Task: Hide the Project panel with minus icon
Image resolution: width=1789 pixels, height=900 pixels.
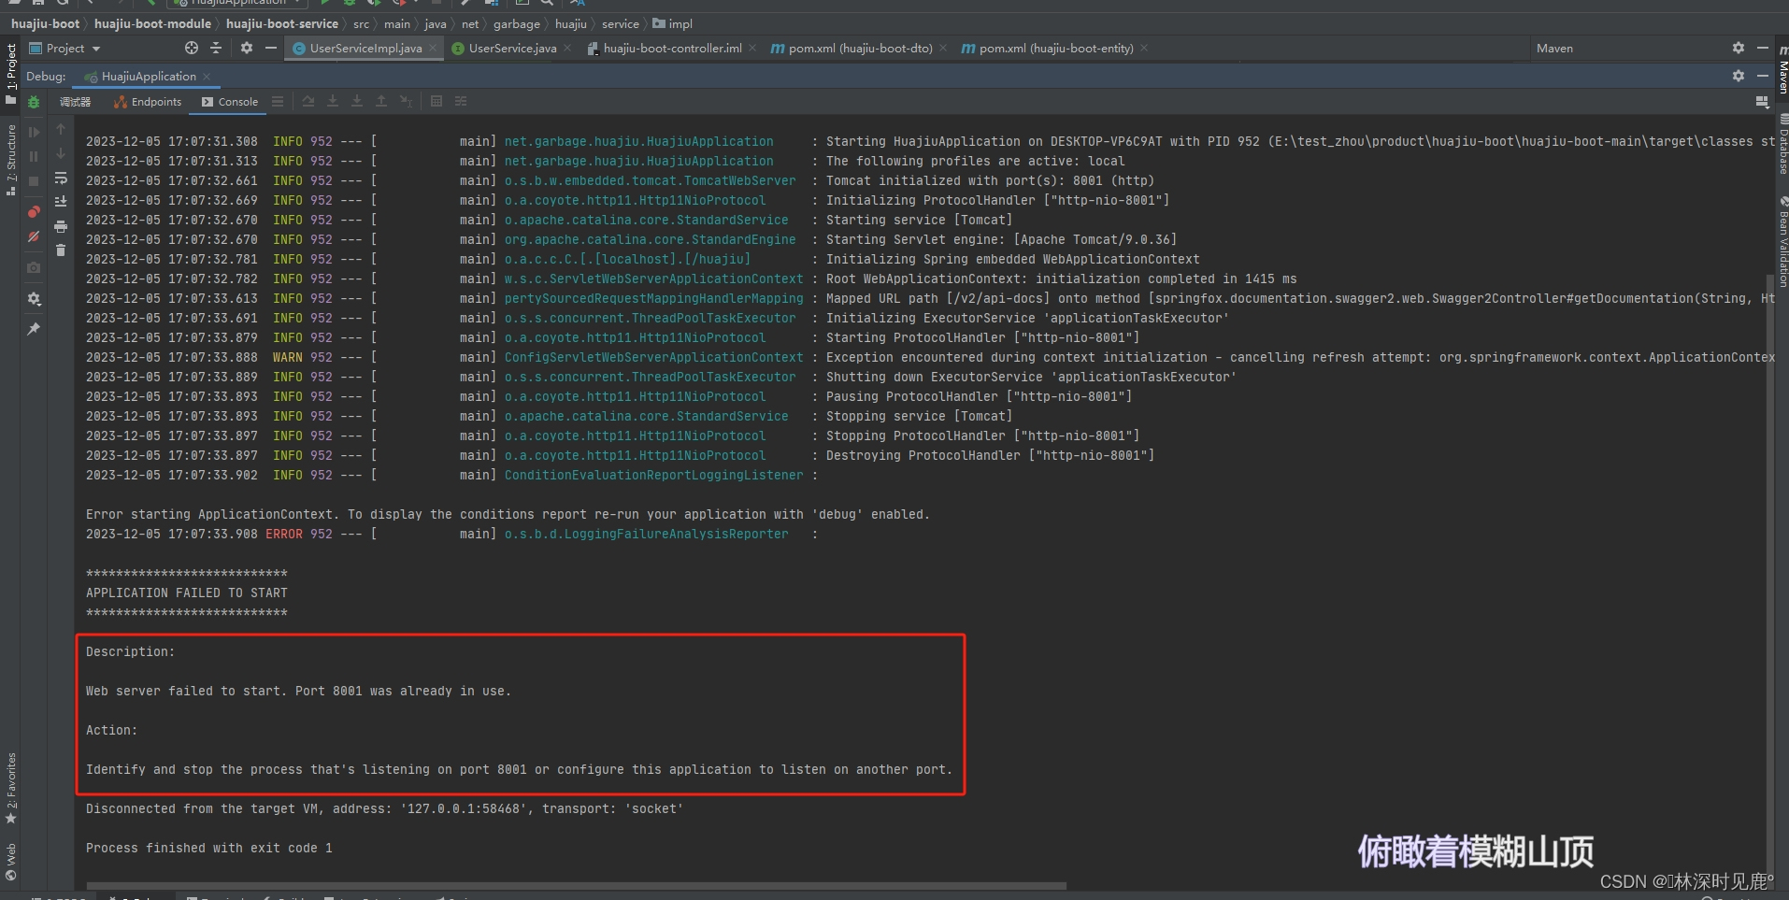Action: pos(271,48)
